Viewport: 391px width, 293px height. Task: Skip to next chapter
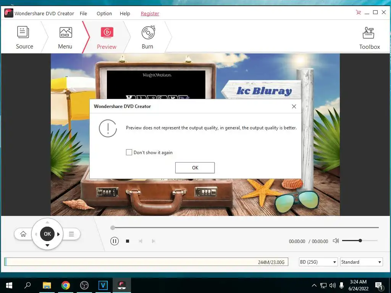click(x=153, y=241)
